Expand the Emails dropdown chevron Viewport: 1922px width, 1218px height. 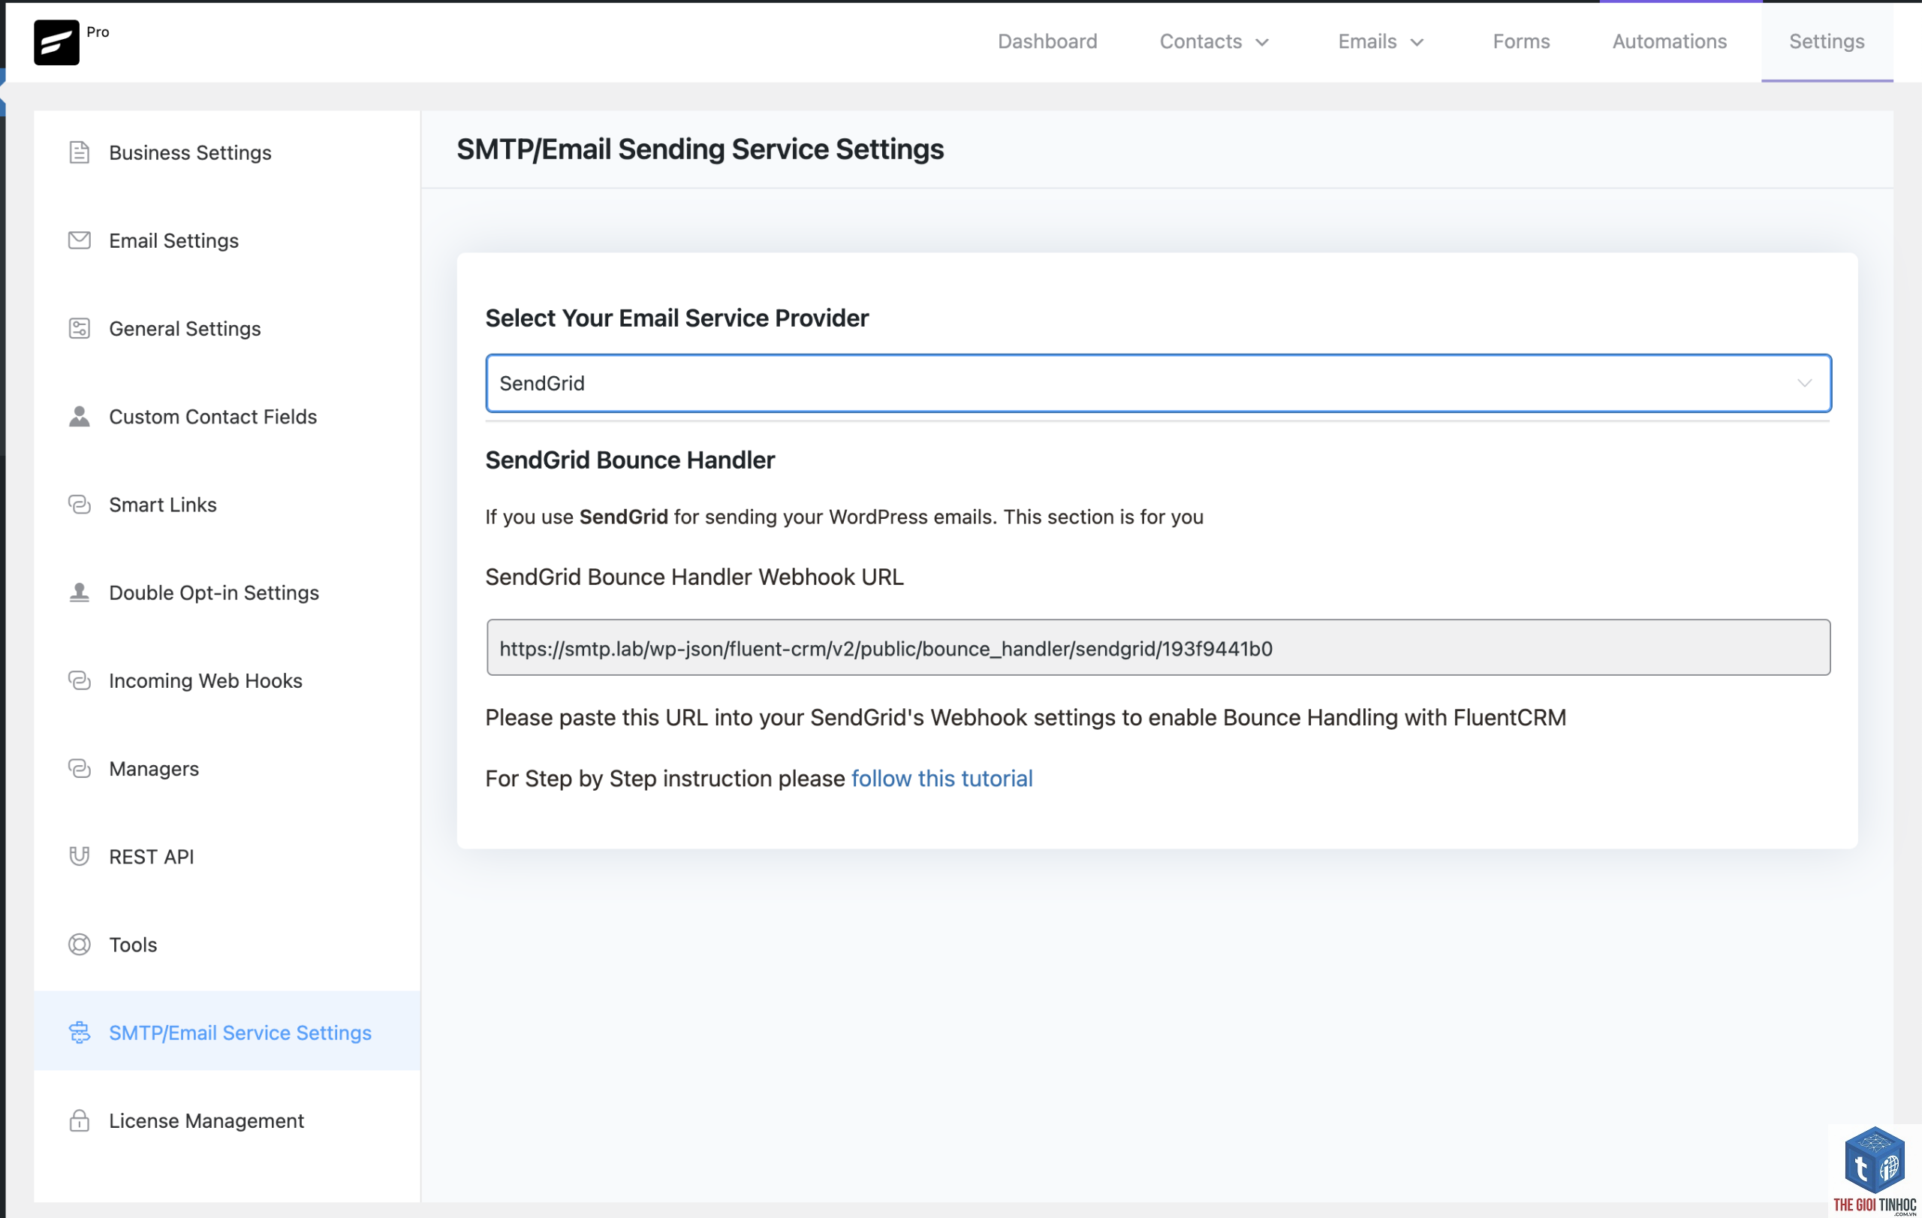(1417, 42)
